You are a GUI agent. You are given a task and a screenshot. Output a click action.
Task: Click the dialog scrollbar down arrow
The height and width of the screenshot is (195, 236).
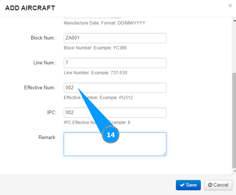234,171
